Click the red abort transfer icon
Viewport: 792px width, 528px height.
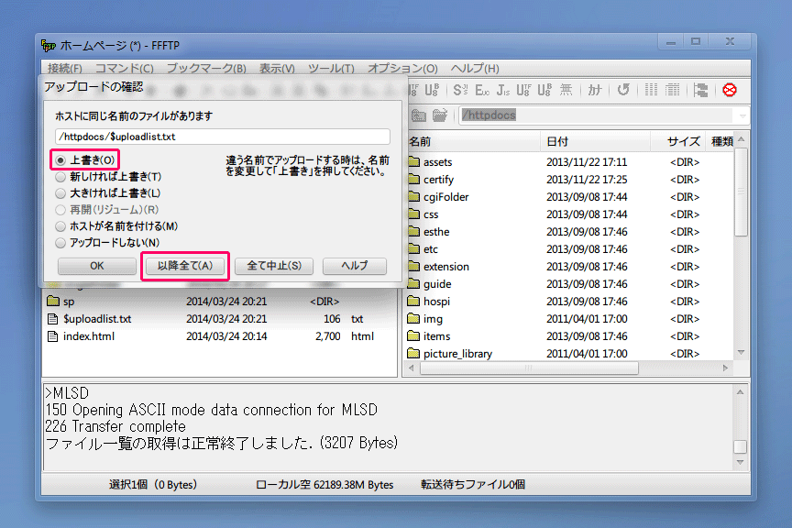730,90
